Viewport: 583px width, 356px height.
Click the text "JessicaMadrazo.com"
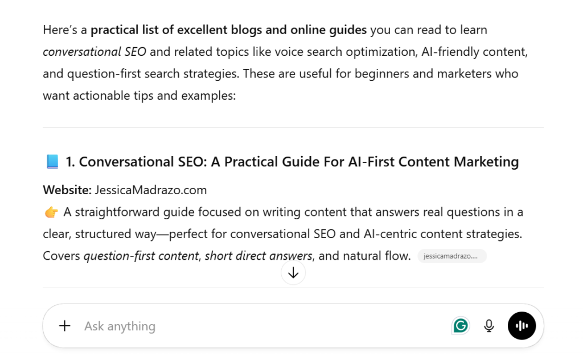tap(150, 190)
